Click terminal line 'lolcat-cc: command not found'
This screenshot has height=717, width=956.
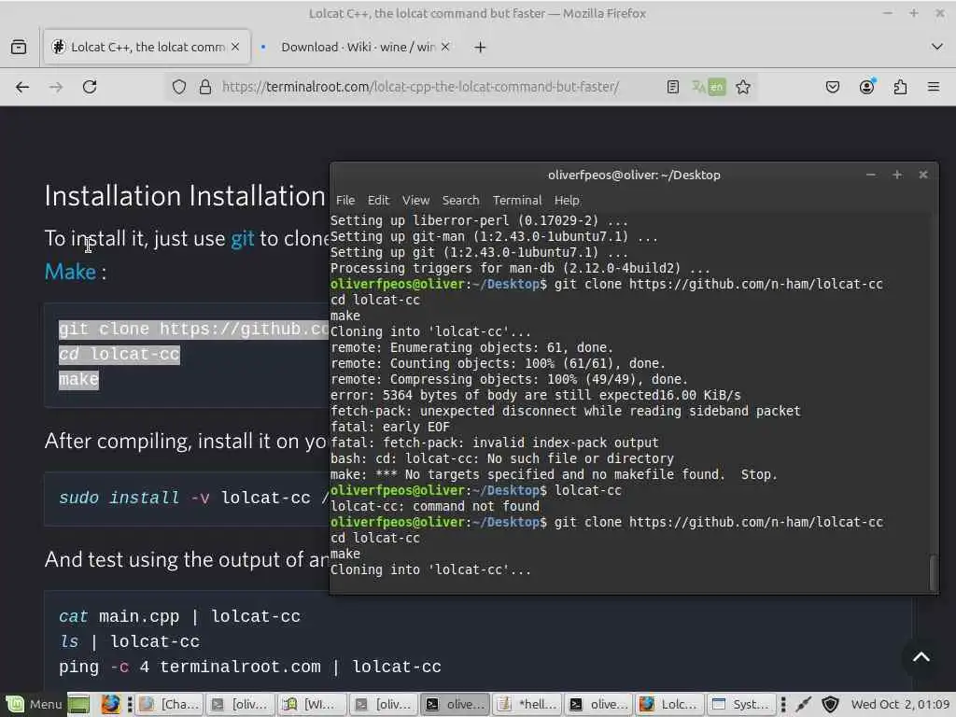[x=435, y=506]
